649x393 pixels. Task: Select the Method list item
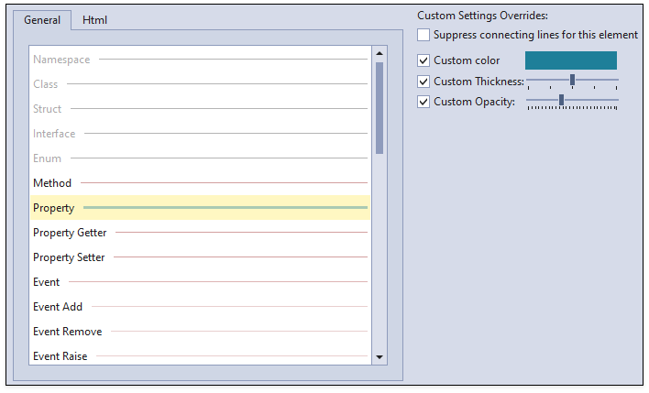(x=201, y=183)
